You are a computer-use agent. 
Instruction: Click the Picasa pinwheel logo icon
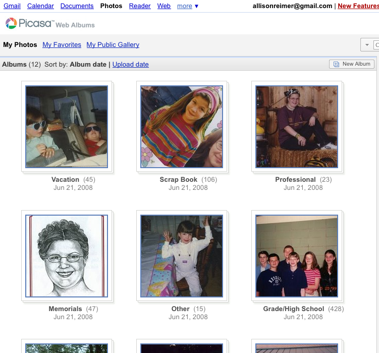point(11,23)
